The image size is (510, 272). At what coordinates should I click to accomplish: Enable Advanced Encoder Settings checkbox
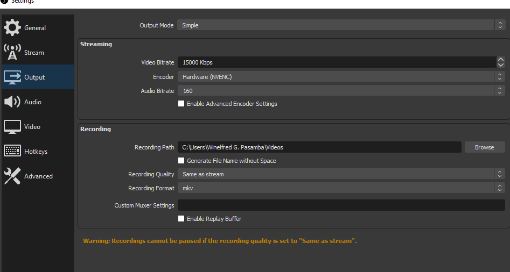pyautogui.click(x=181, y=104)
